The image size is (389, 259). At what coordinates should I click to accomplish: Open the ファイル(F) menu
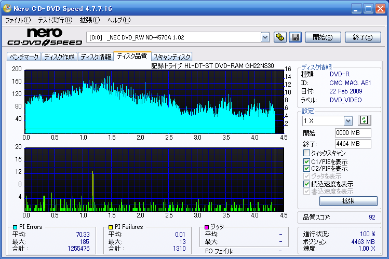tap(18, 20)
